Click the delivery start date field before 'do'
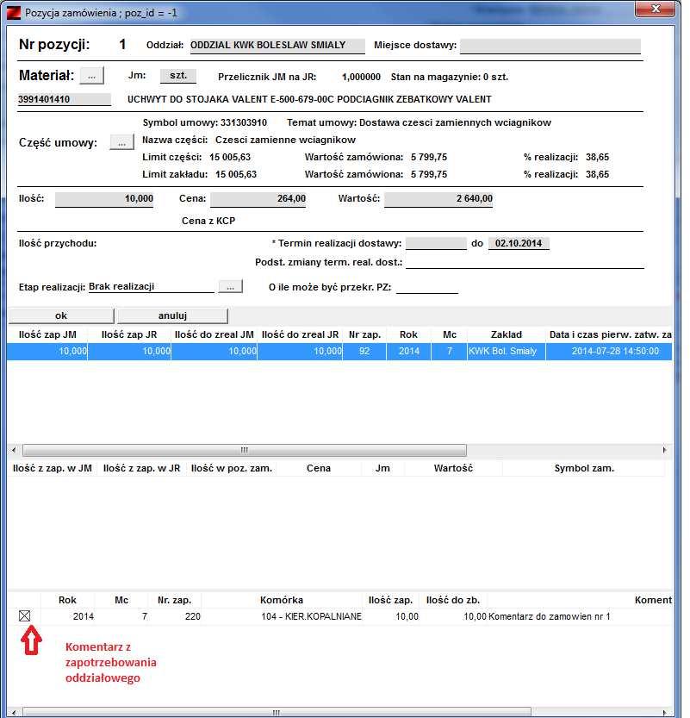Screen dimensions: 690x718 click(x=436, y=243)
